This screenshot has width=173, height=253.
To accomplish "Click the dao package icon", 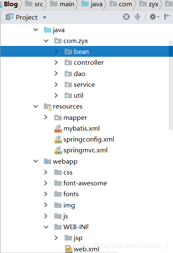I will (x=68, y=73).
